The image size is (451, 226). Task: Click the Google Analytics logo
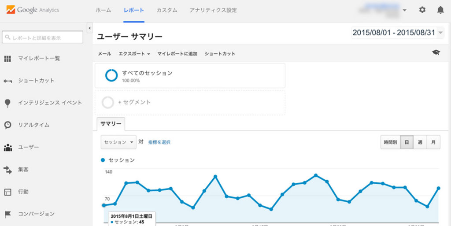pyautogui.click(x=33, y=10)
